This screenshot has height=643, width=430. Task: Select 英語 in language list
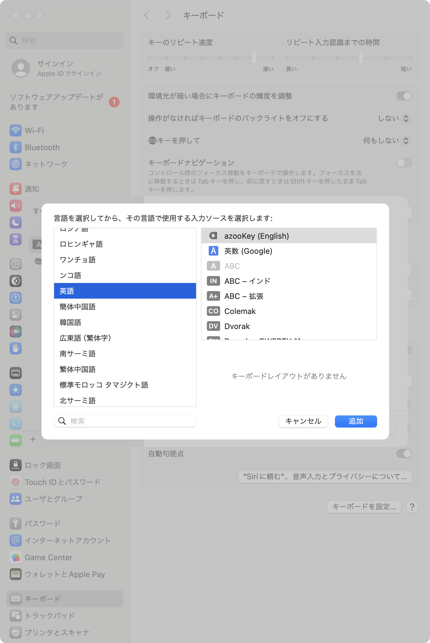125,291
